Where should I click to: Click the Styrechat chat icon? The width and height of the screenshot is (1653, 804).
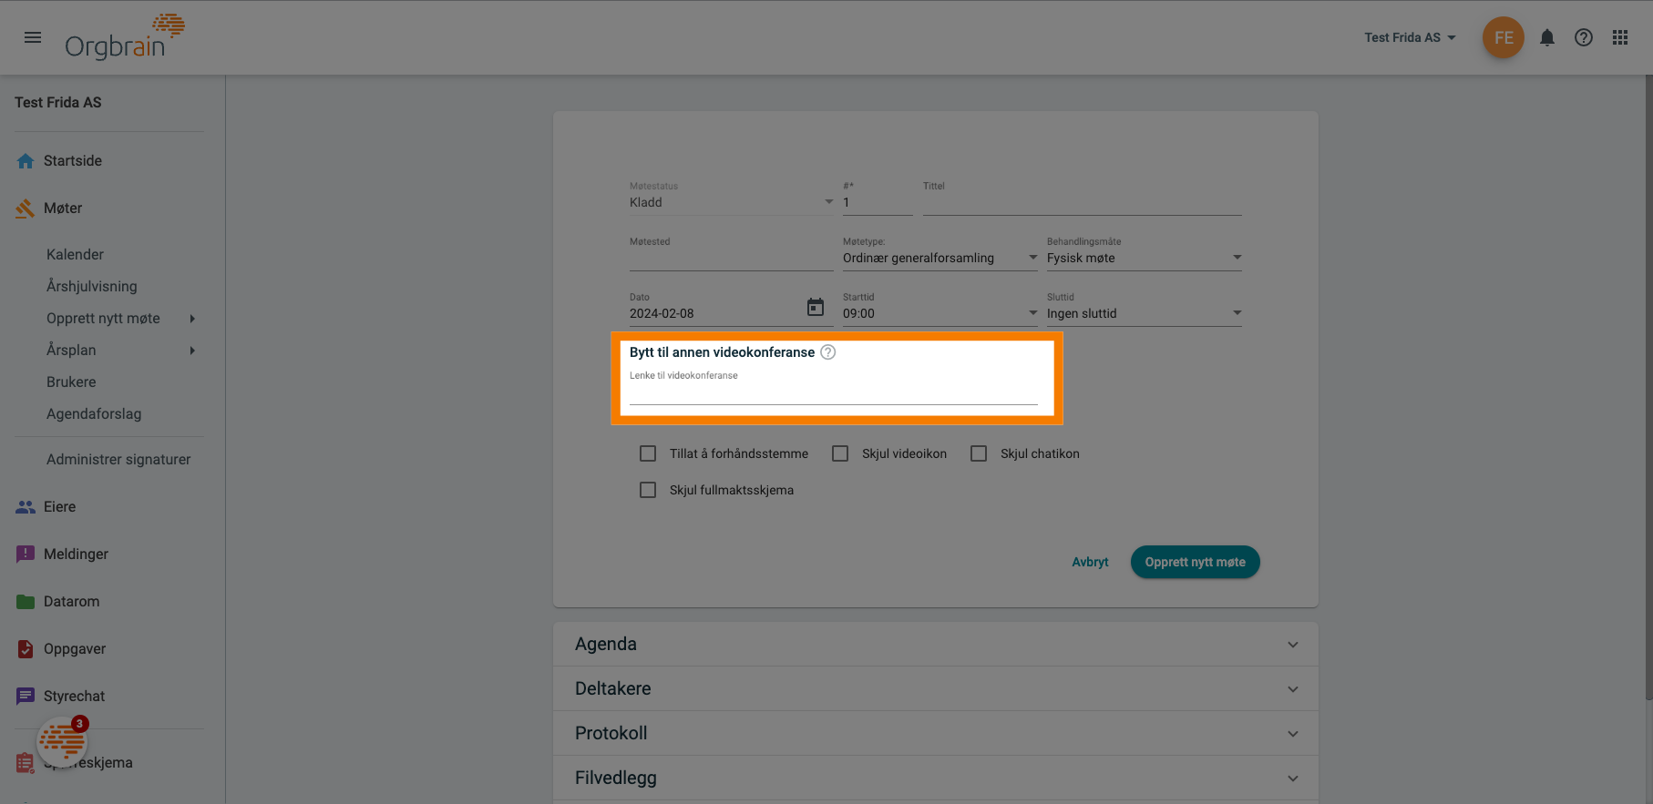pyautogui.click(x=26, y=697)
